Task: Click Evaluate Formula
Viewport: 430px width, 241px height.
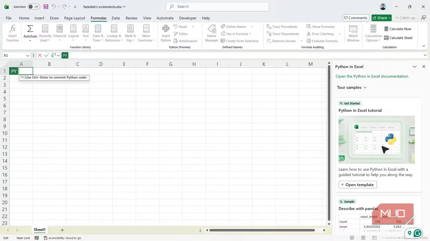Action: point(323,41)
